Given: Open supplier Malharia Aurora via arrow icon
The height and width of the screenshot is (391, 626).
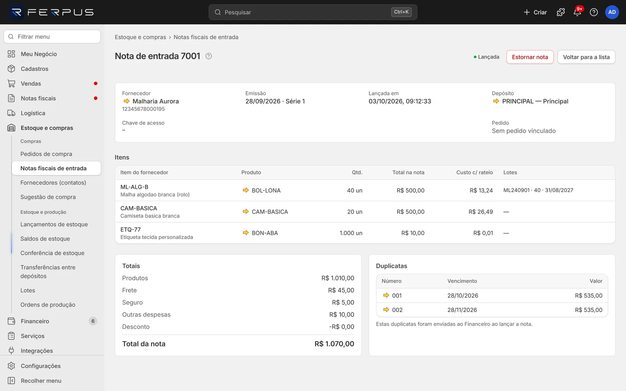Looking at the screenshot, I should click(x=126, y=101).
